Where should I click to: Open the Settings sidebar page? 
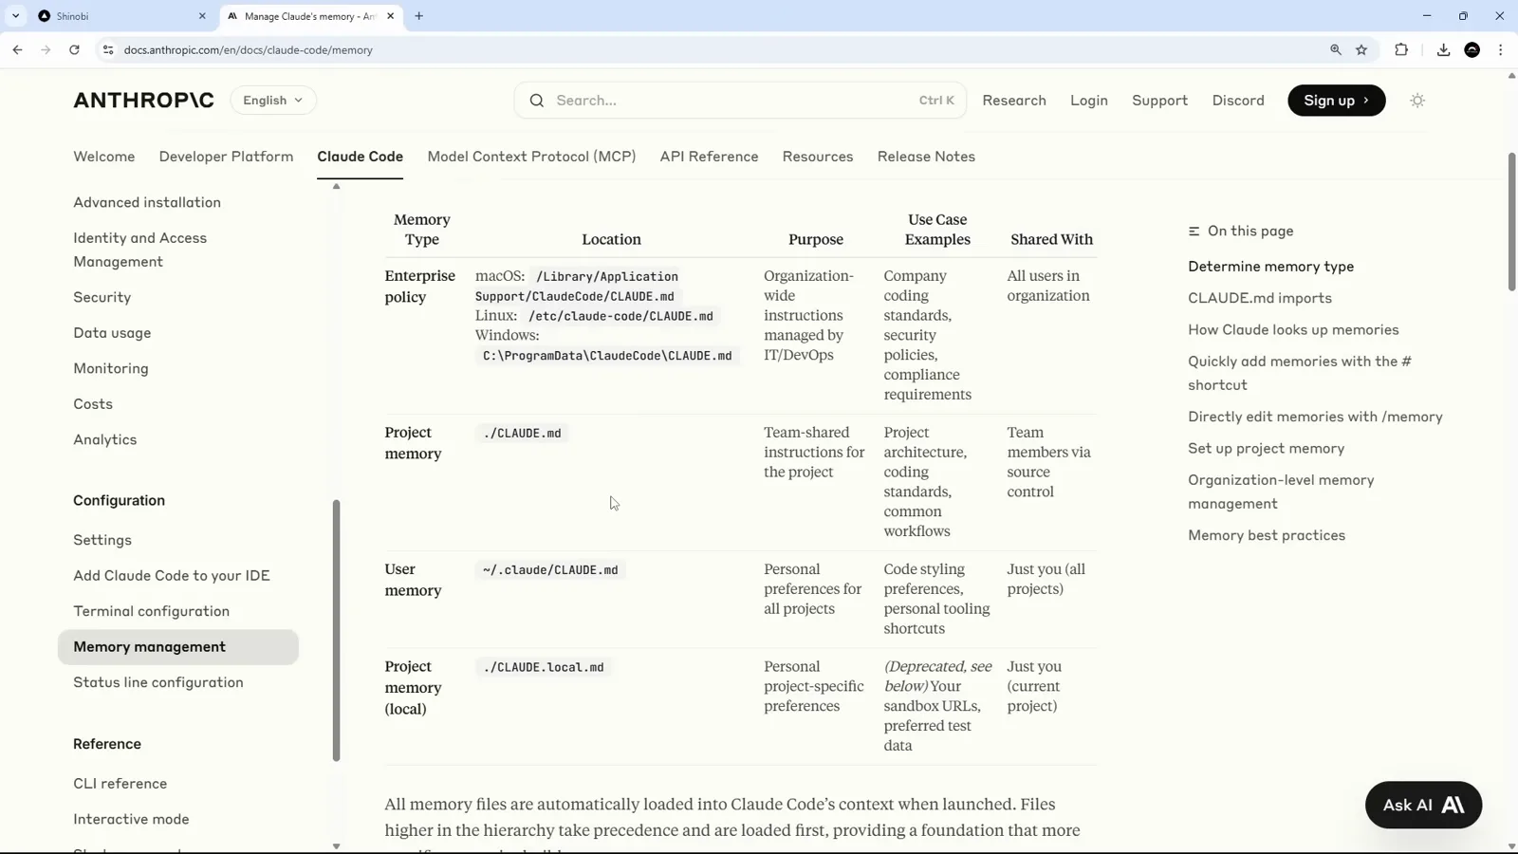(x=102, y=540)
